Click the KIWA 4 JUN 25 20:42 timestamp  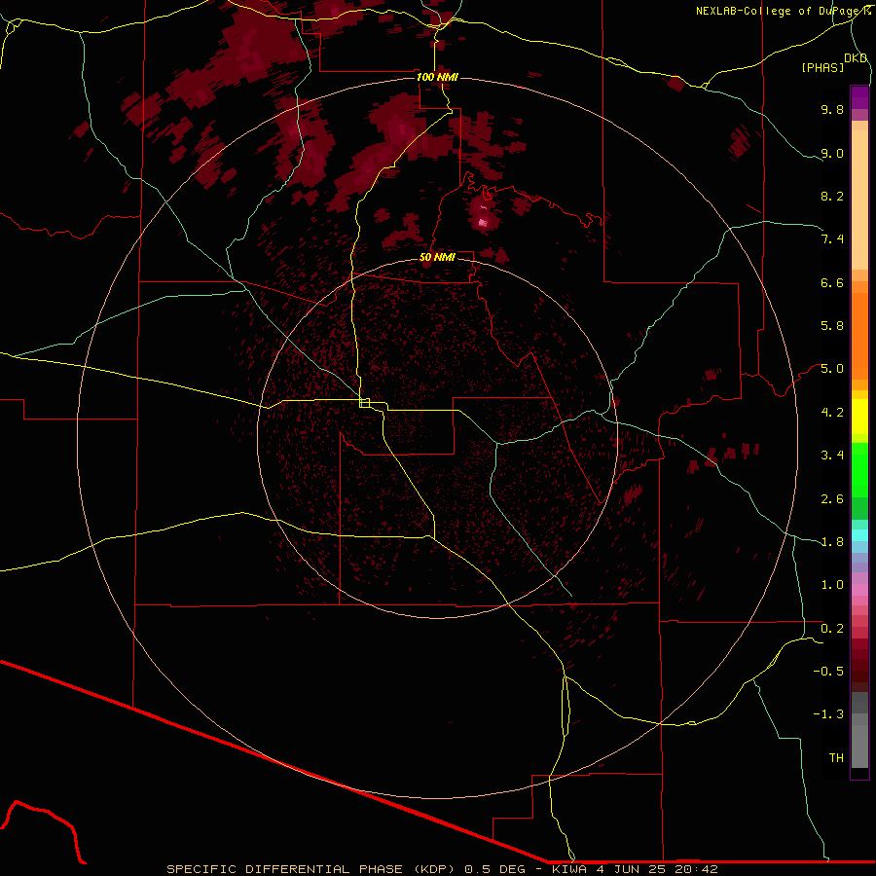pyautogui.click(x=635, y=869)
